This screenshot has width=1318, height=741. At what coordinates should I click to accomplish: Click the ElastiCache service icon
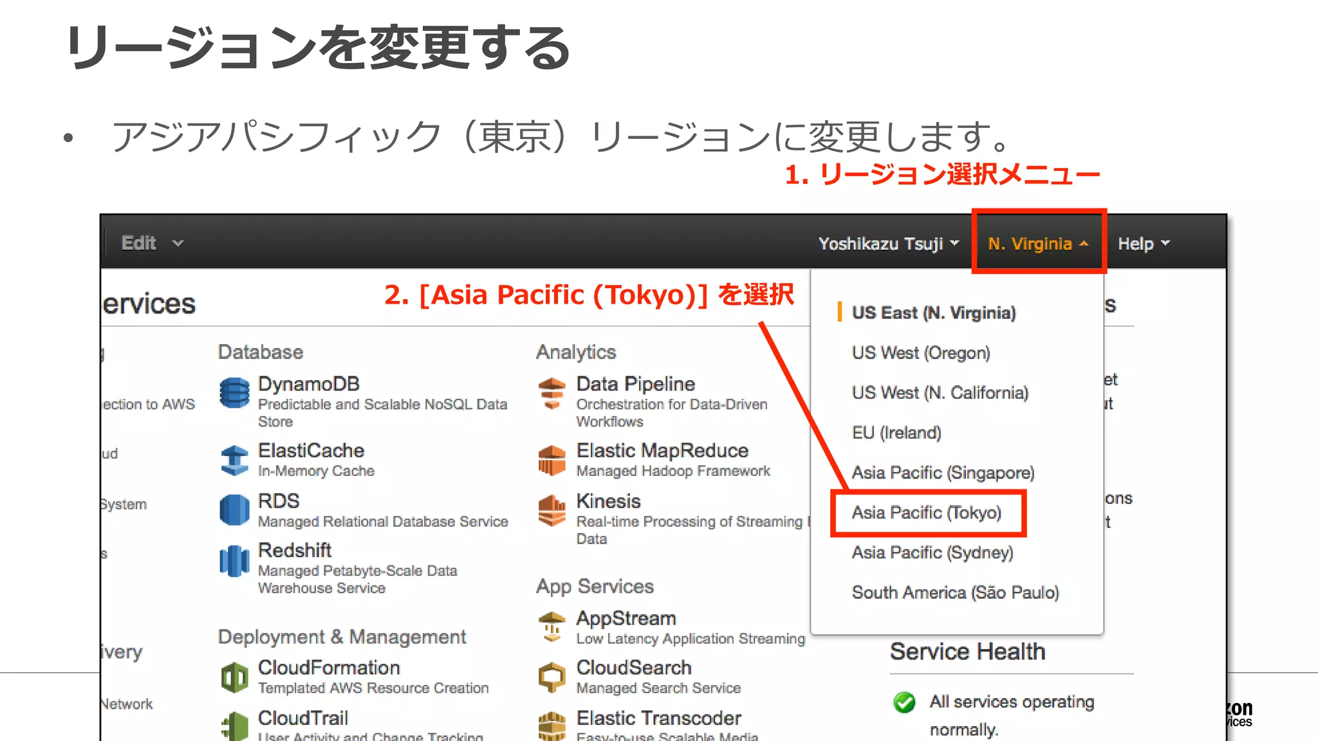pyautogui.click(x=234, y=461)
